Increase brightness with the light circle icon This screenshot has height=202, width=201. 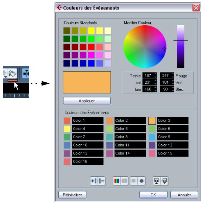[x=134, y=181]
